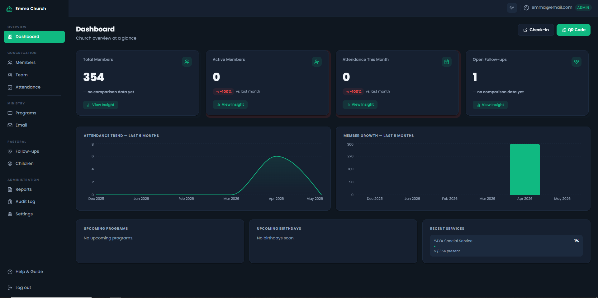598x298 pixels.
Task: Click the Attendance Trend chart title
Action: tap(121, 136)
